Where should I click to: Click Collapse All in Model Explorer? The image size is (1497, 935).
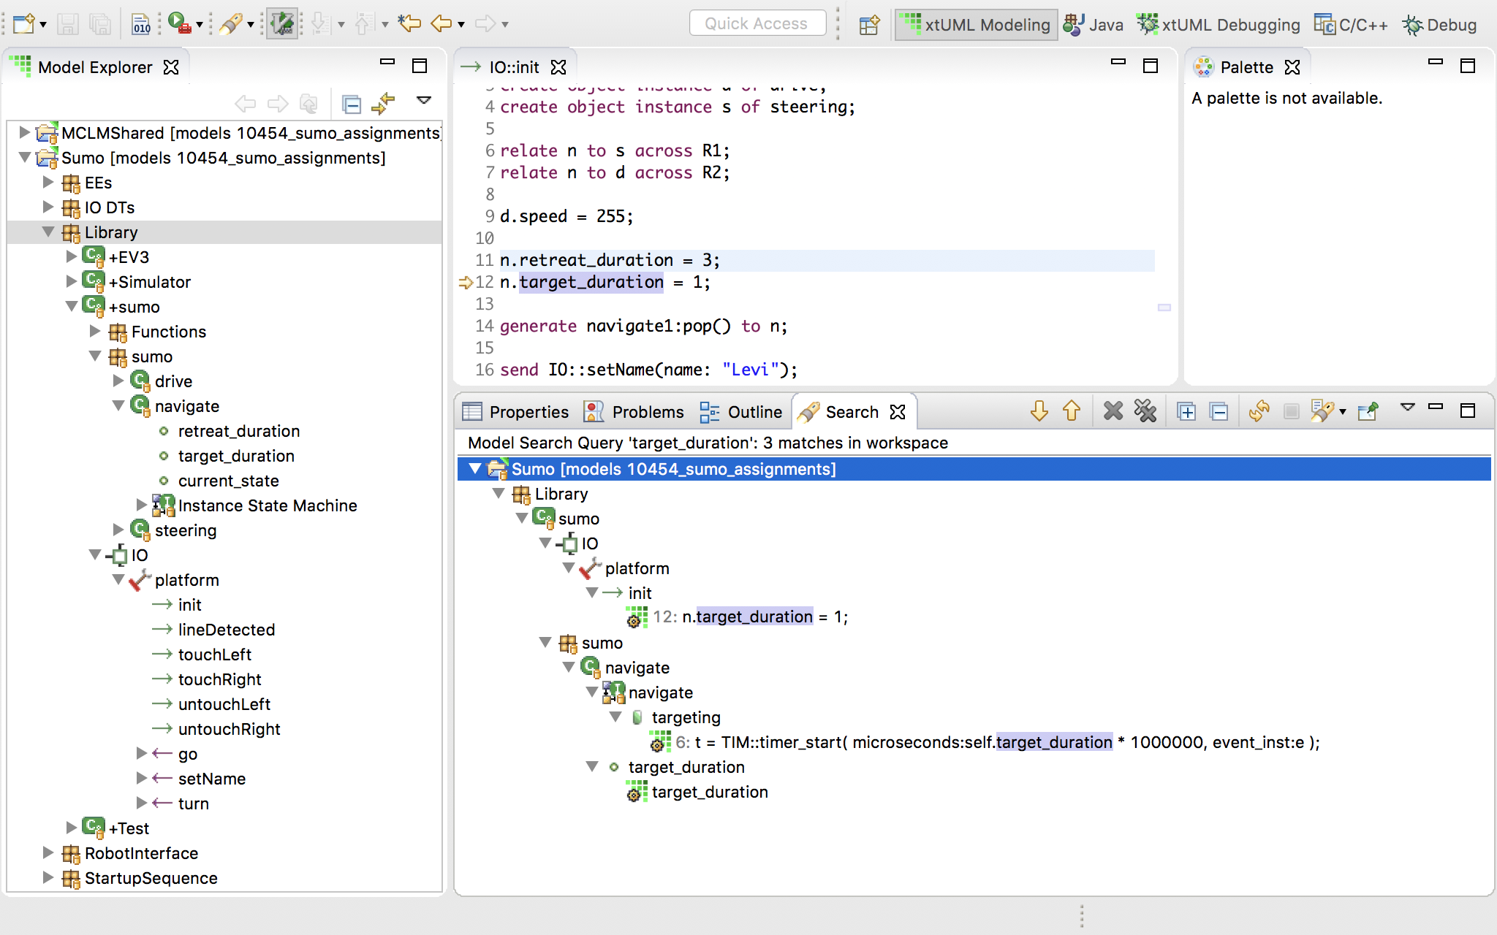coord(352,104)
